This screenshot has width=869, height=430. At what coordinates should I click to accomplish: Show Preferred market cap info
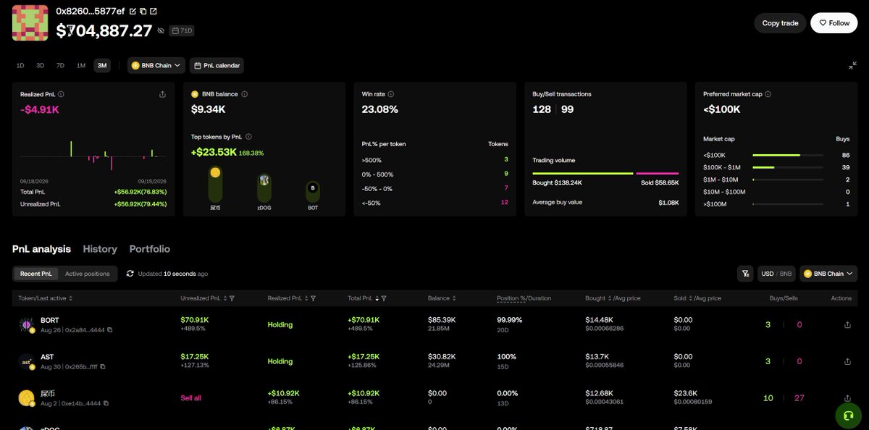768,94
